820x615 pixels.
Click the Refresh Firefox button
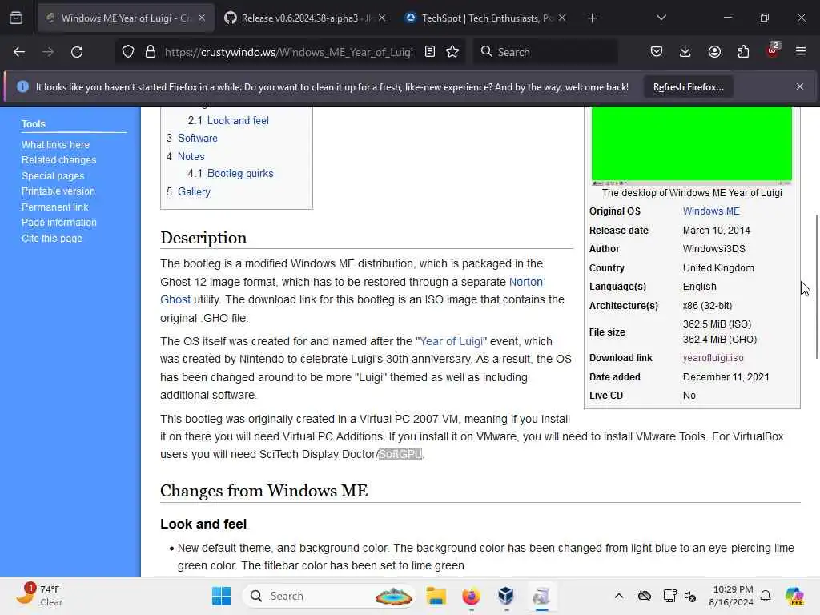tap(688, 86)
